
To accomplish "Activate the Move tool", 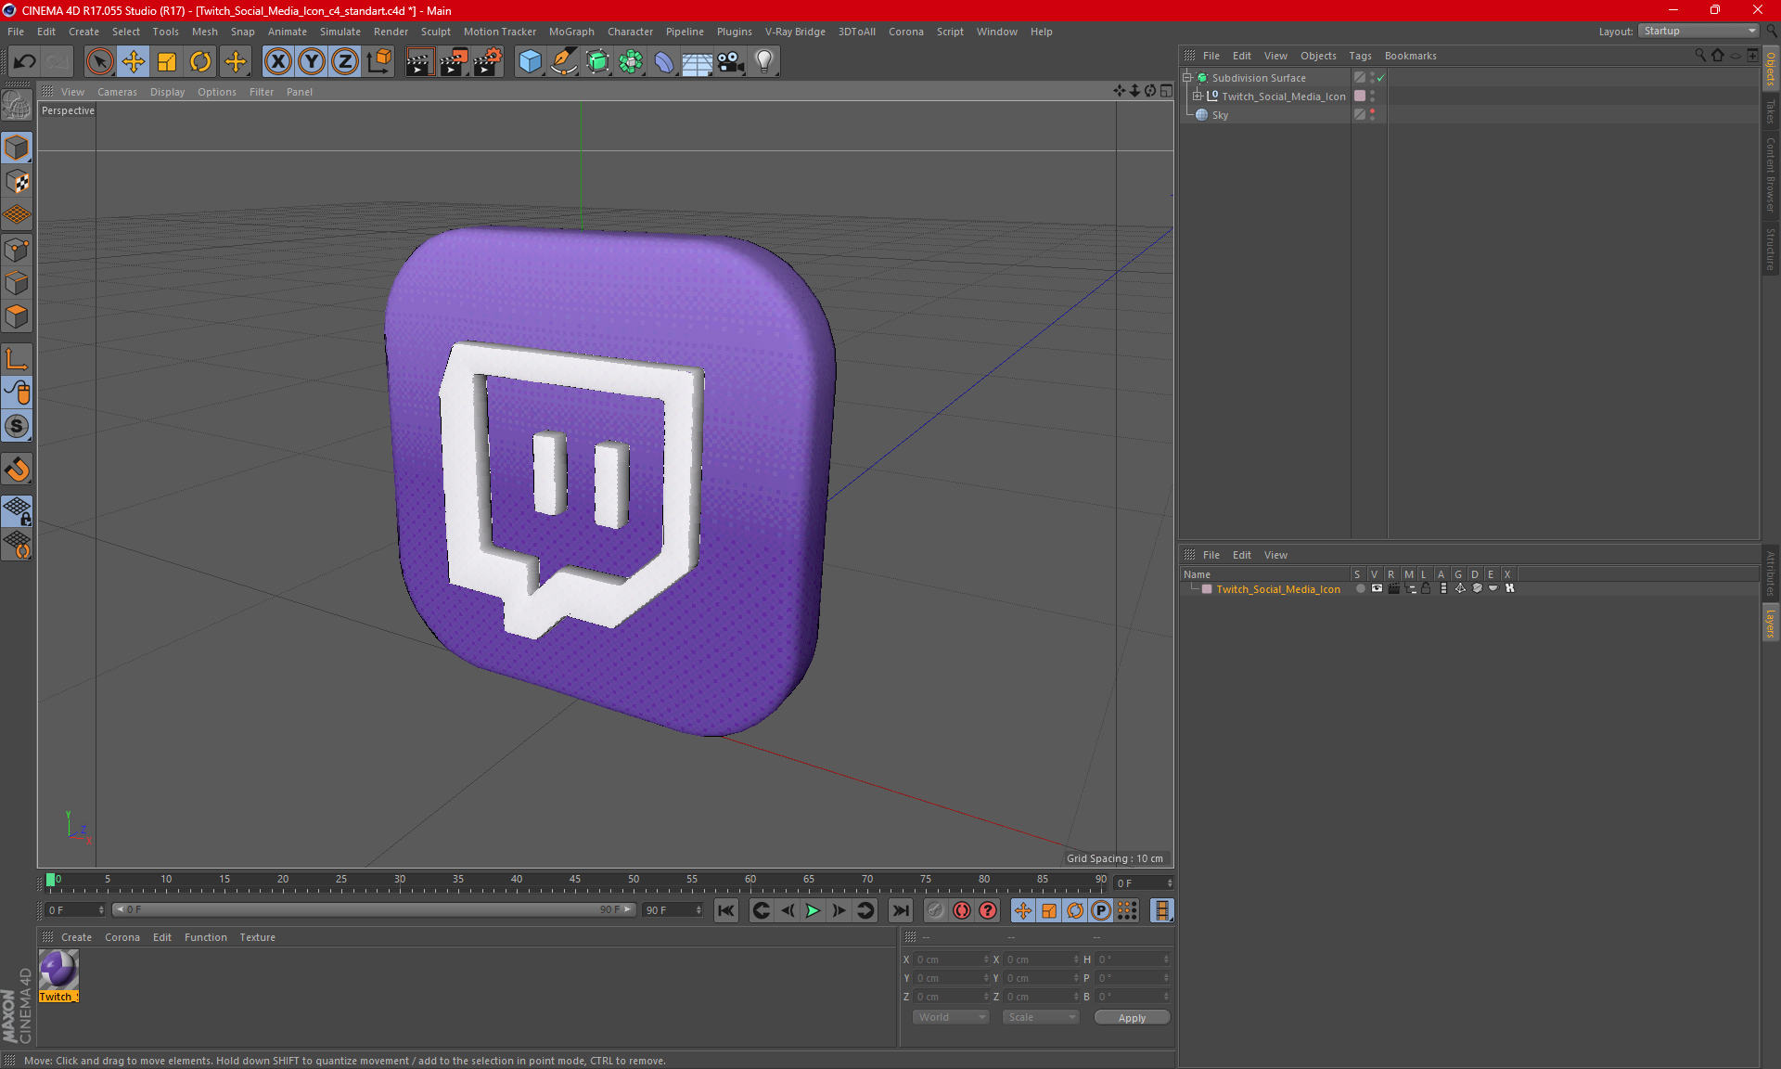I will tap(134, 62).
